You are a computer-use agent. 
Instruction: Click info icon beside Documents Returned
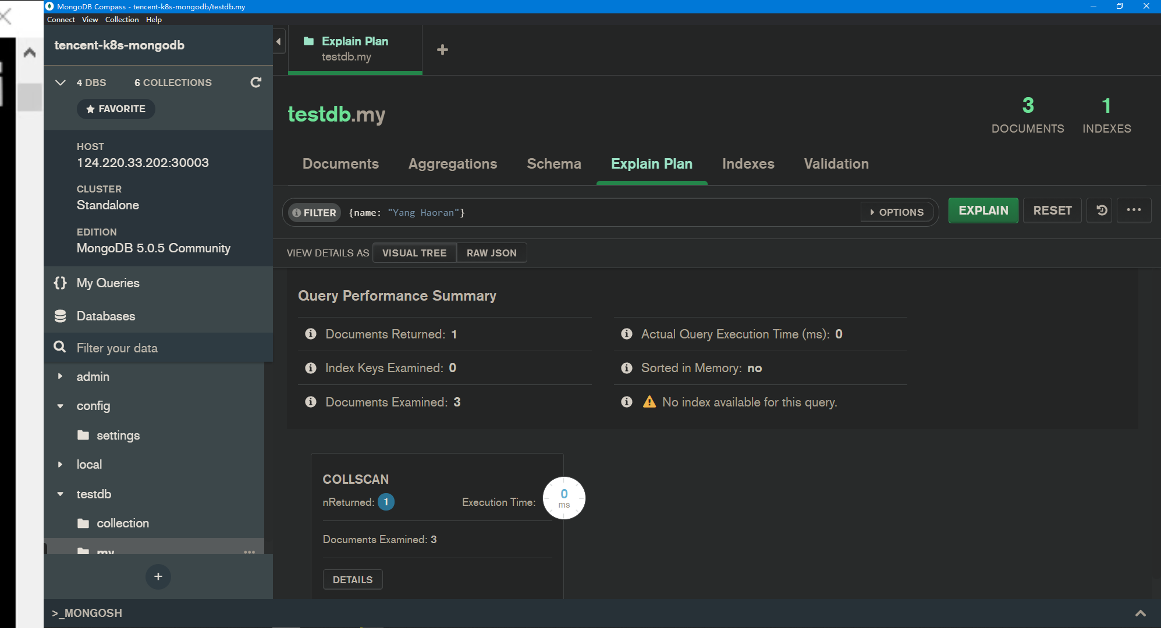[x=311, y=334]
